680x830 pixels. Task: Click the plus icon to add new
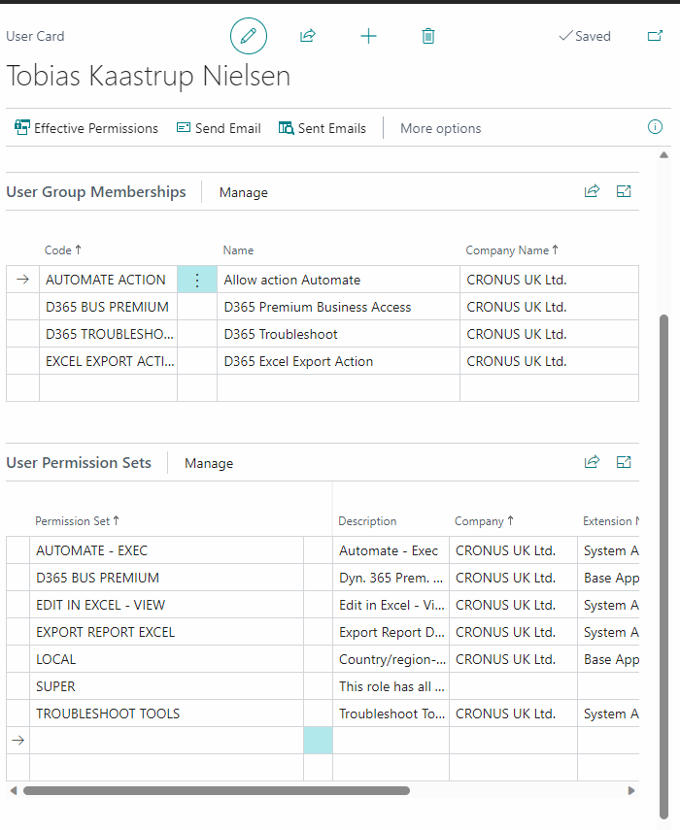pyautogui.click(x=368, y=36)
